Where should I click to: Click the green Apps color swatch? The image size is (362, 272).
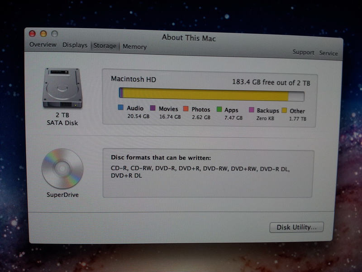tap(219, 109)
